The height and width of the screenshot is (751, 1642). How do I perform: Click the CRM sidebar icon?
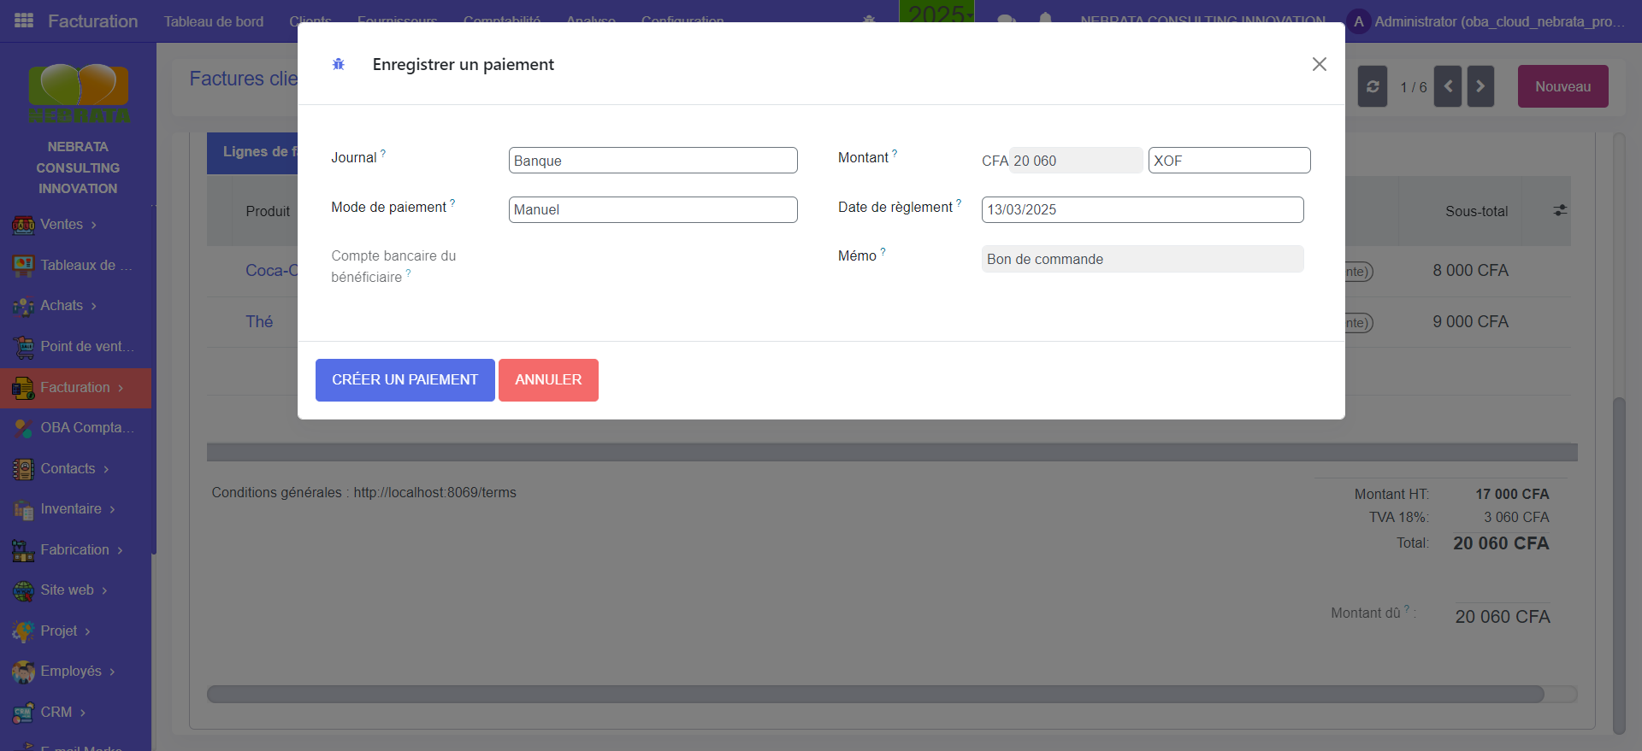(x=23, y=713)
